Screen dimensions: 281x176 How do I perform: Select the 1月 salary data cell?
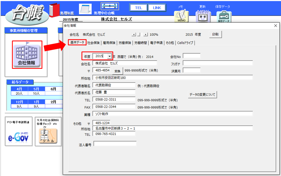[x=36, y=102]
